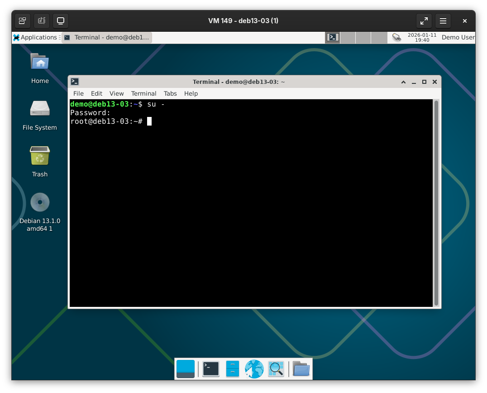The width and height of the screenshot is (487, 393).
Task: Click Show Desktop icon in the dock
Action: click(186, 369)
